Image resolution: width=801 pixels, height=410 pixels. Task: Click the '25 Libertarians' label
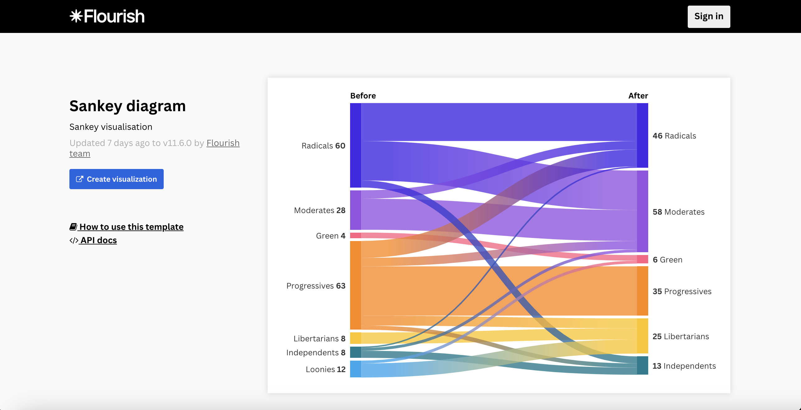point(681,336)
